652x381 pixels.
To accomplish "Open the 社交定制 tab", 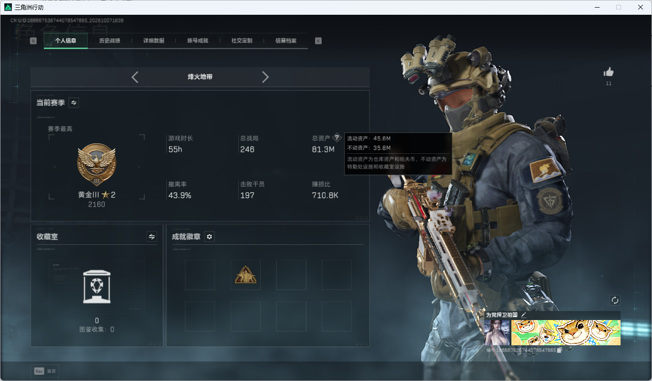I will coord(242,41).
